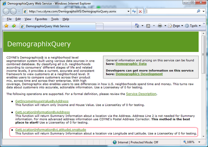The image size is (208, 147).
Task: Click the Add to Favorites icon
Action: coord(14,26)
